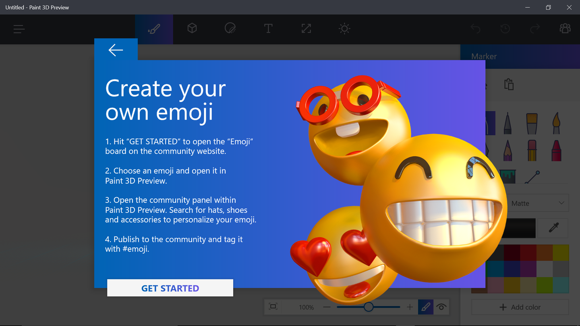Click the window title "Untitled - Paint 3D Preview"

[x=37, y=7]
